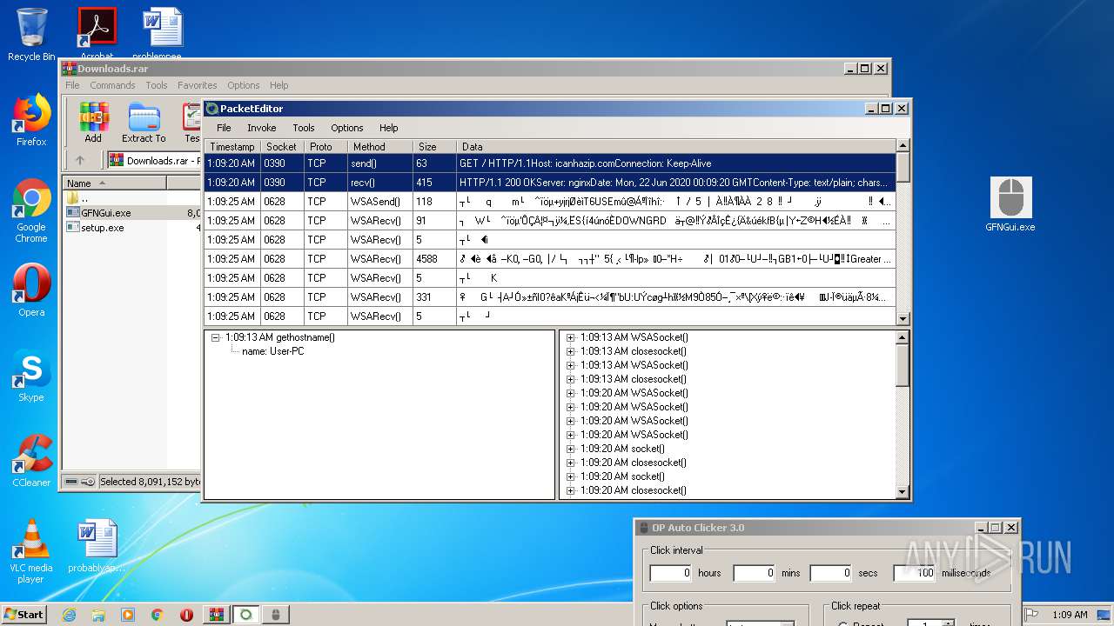Switch to PacketEditor via its taskbar button
The width and height of the screenshot is (1114, 626).
pos(246,615)
